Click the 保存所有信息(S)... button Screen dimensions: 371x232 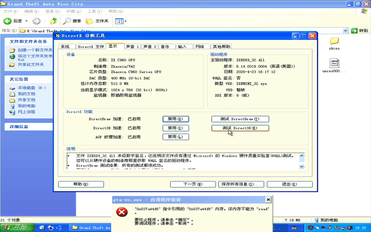pos(241,184)
